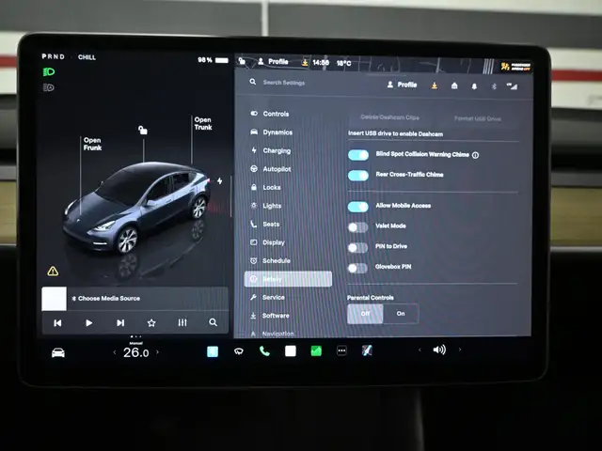Increase cabin temperature with right arrow
Image resolution: width=602 pixels, height=451 pixels.
[157, 351]
